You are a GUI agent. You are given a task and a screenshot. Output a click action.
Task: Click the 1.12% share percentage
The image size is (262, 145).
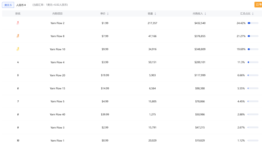click(241, 141)
